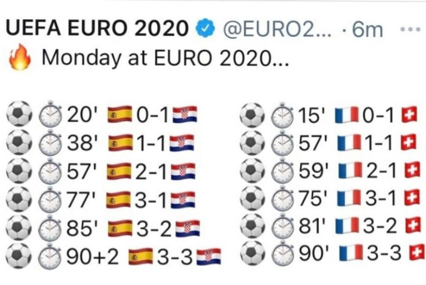Click the soccer ball beside 20' goal
The width and height of the screenshot is (426, 285).
[x=20, y=115]
